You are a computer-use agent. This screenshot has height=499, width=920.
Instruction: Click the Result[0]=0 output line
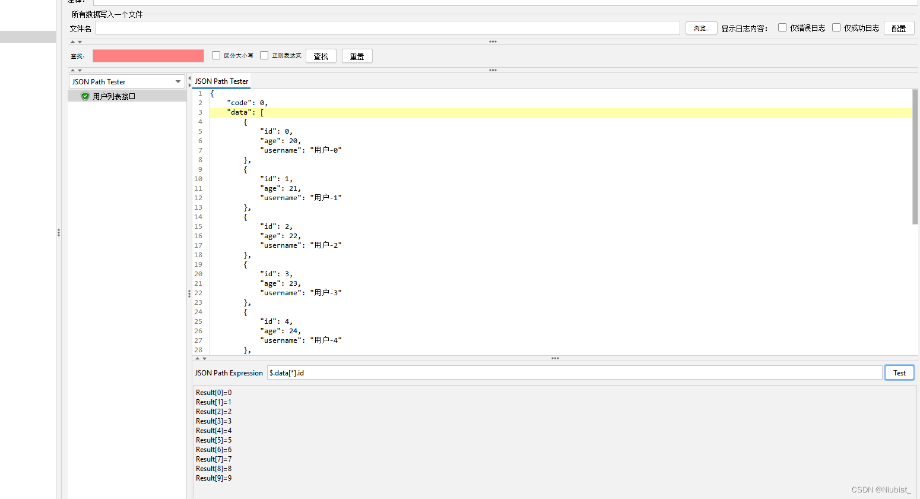[214, 393]
